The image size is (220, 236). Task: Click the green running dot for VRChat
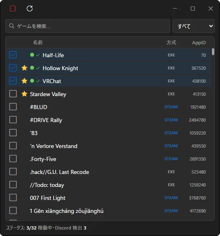point(32,81)
